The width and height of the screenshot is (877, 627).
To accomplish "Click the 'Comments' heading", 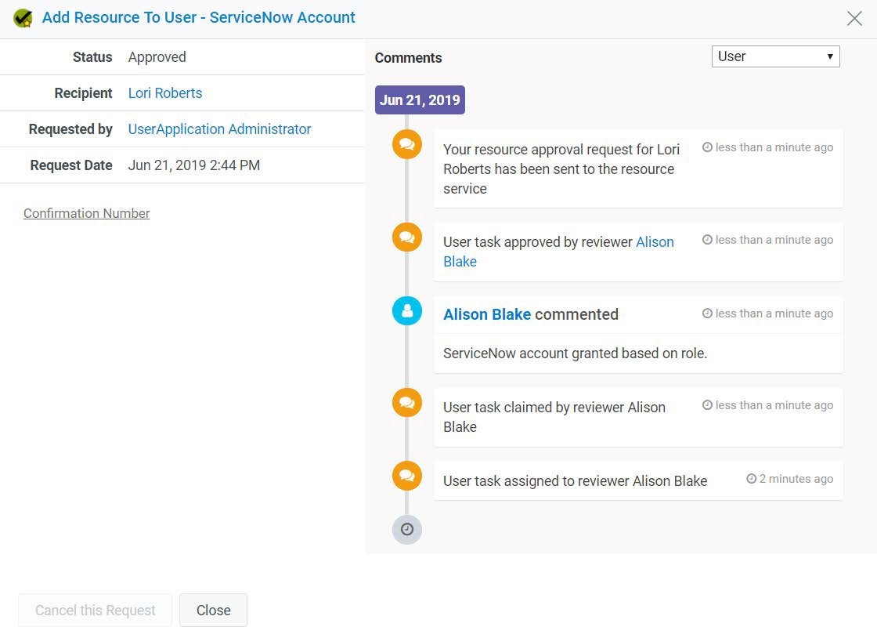I will click(x=408, y=58).
